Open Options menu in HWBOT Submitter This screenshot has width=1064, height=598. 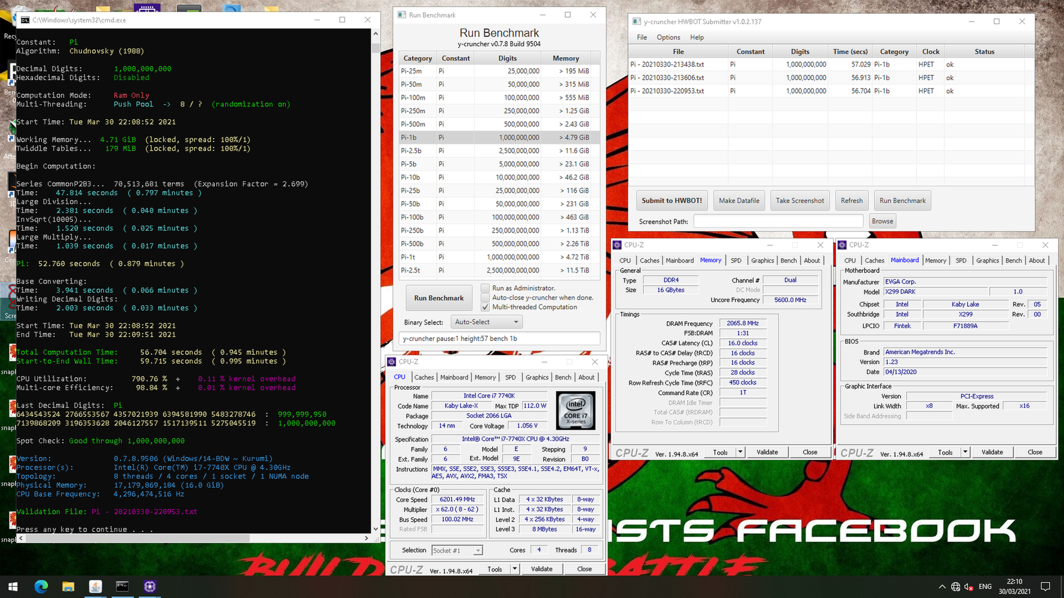(668, 37)
